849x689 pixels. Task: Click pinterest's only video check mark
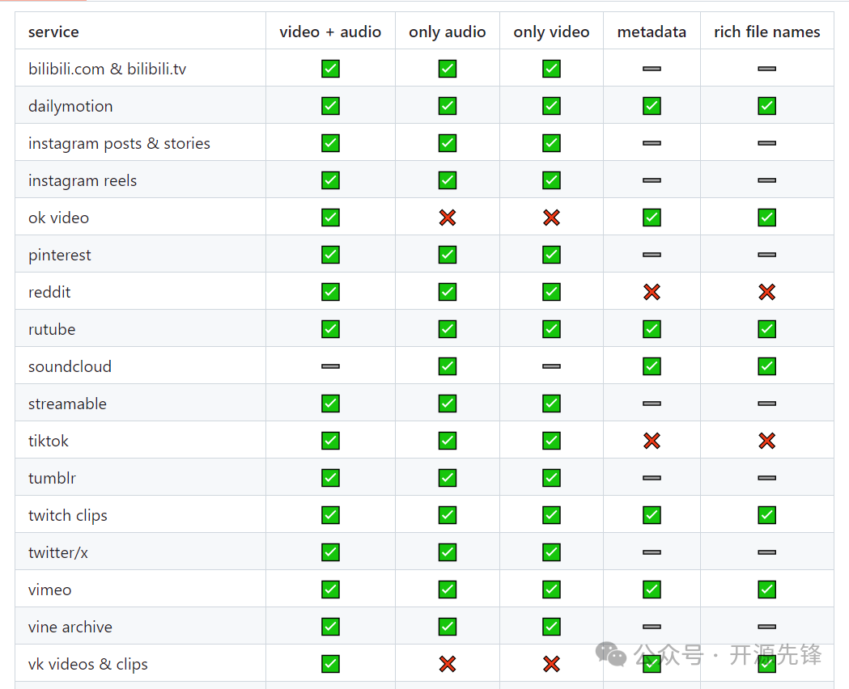coord(551,255)
